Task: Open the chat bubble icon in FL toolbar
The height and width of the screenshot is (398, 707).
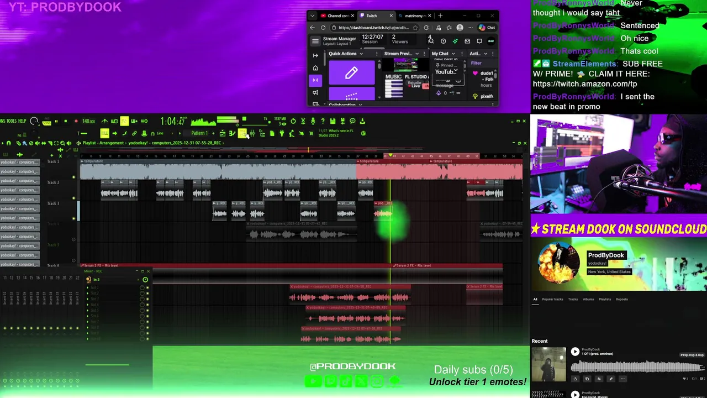Action: pos(352,121)
